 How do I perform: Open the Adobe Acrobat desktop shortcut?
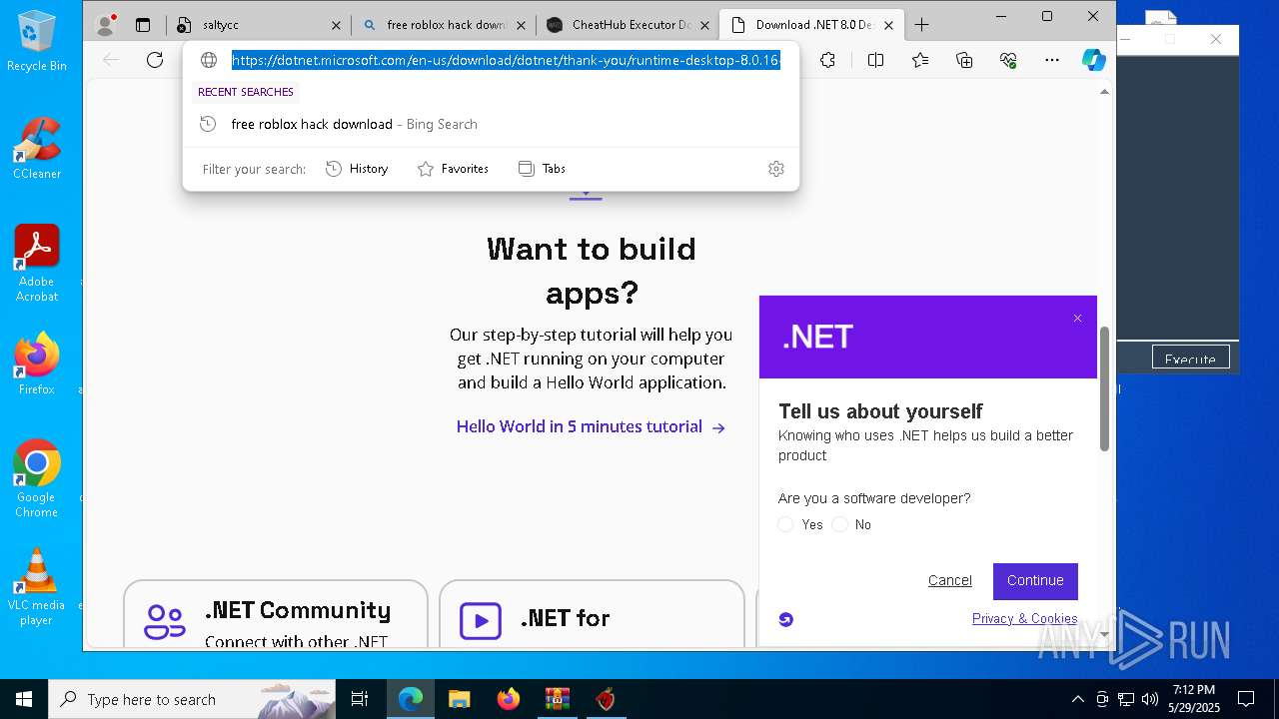37,264
